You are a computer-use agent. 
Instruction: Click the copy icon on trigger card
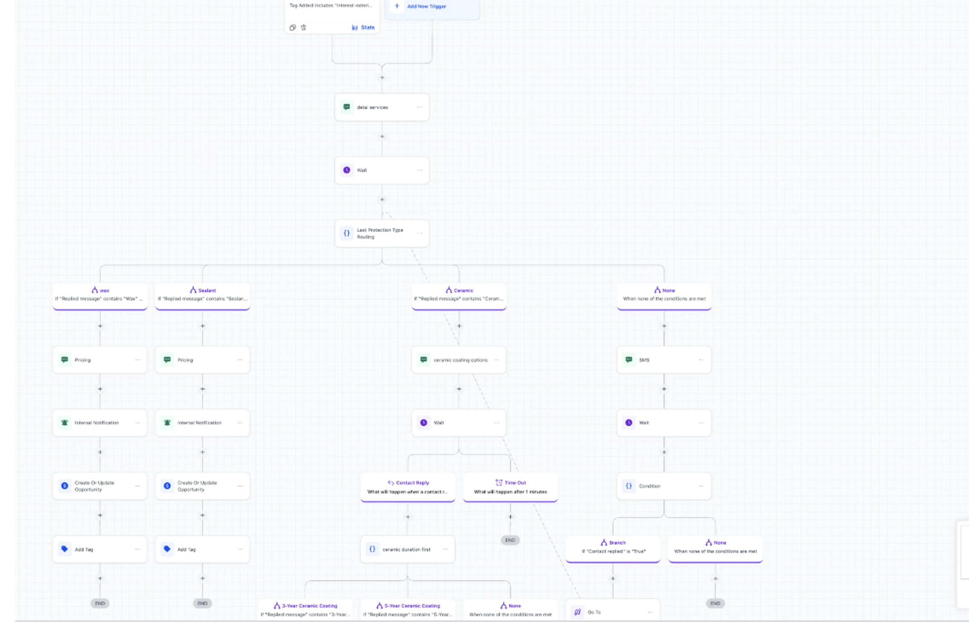293,28
